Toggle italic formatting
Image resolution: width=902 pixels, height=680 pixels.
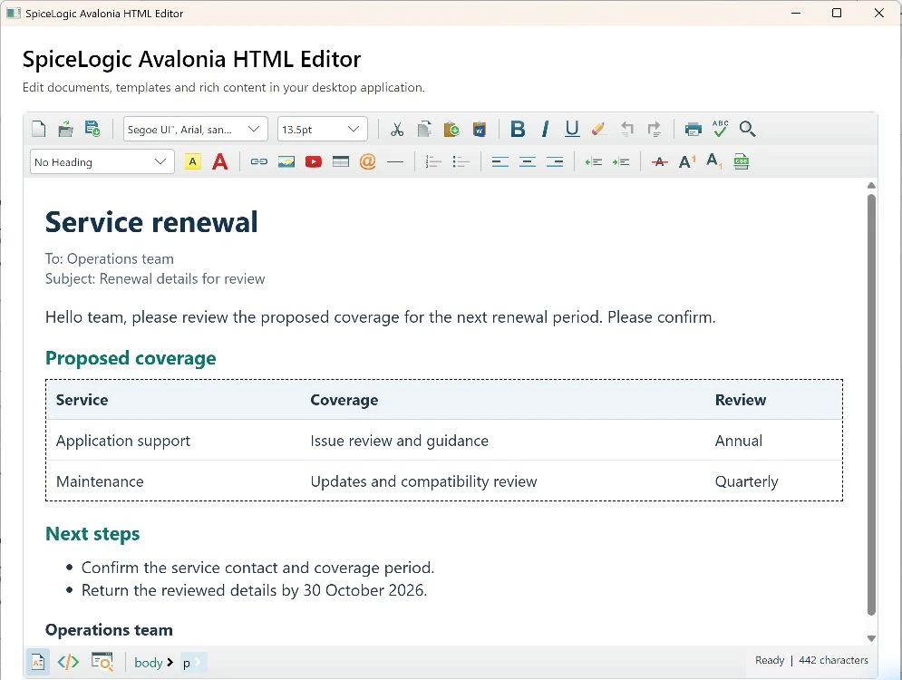pyautogui.click(x=545, y=129)
